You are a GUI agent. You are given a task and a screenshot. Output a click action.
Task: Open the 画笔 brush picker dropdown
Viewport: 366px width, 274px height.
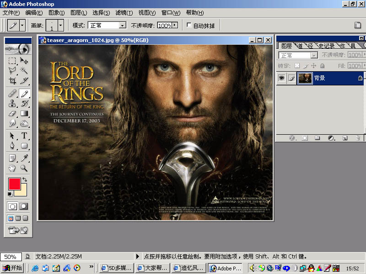point(61,25)
